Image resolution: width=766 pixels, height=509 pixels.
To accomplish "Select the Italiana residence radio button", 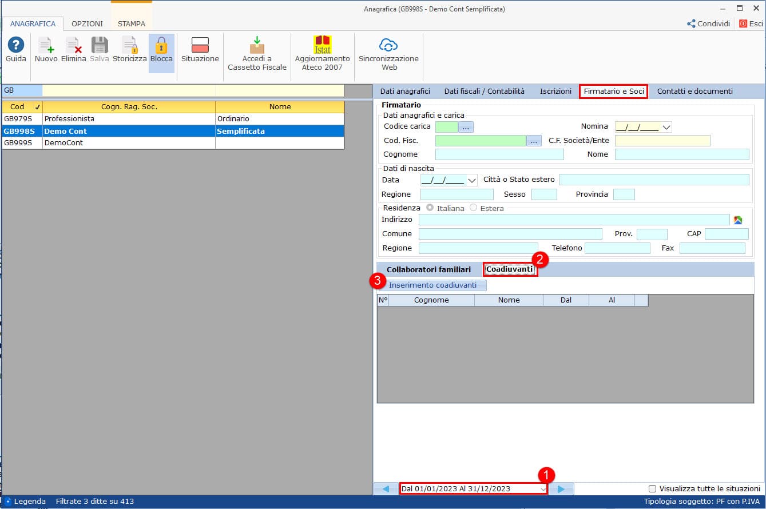I will pos(430,208).
